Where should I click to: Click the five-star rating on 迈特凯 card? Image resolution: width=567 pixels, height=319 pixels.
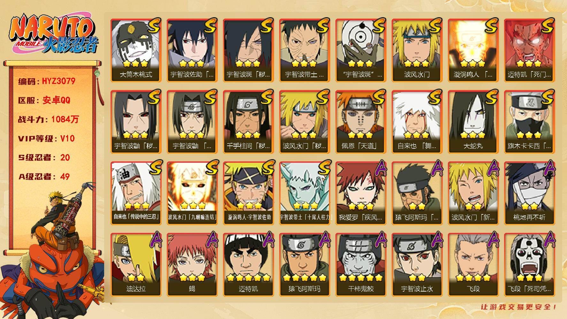(x=248, y=278)
